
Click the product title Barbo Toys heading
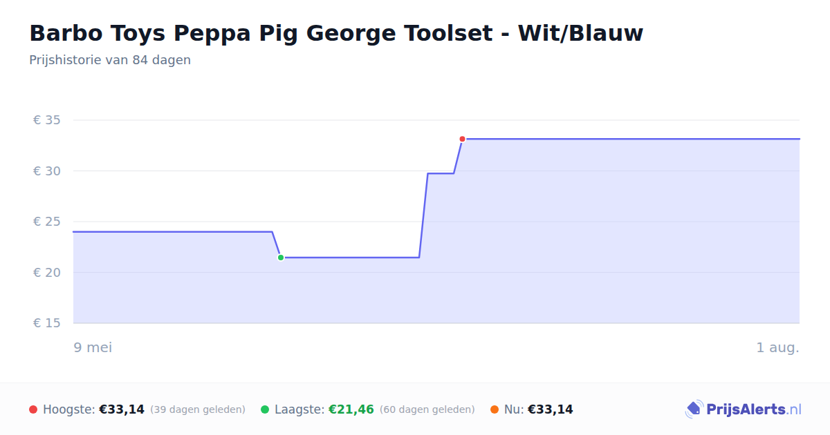click(x=336, y=33)
